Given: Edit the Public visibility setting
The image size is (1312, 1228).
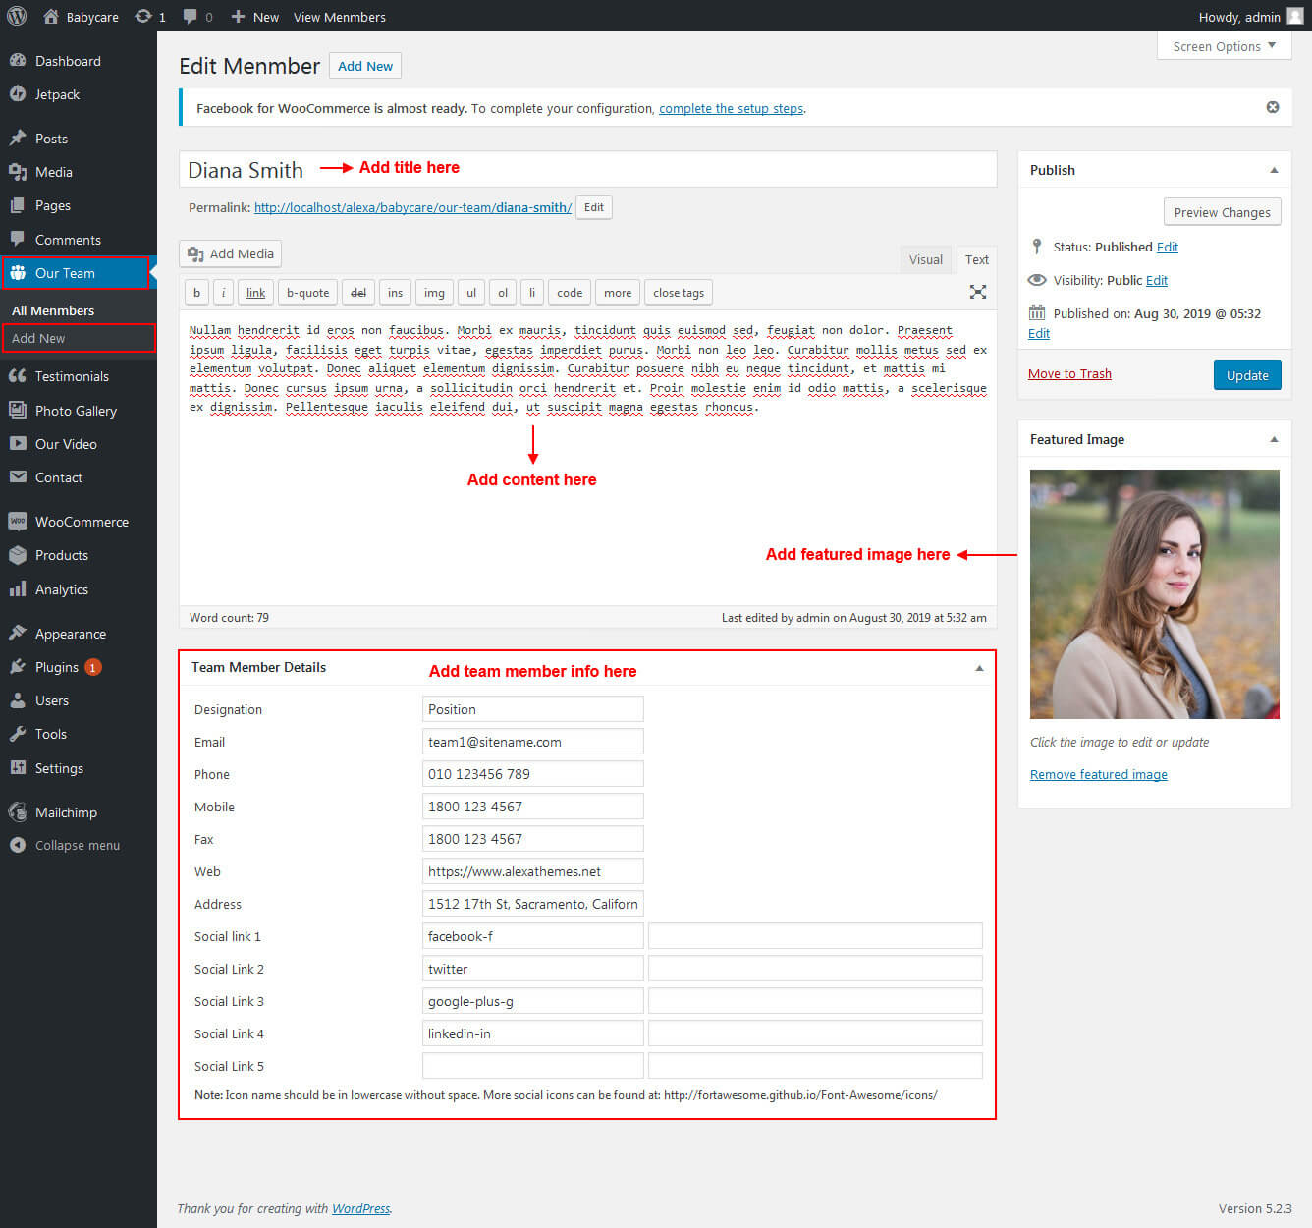Looking at the screenshot, I should pyautogui.click(x=1157, y=280).
